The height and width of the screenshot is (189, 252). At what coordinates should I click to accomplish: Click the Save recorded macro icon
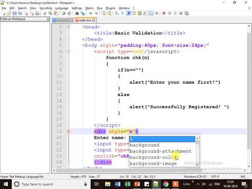pyautogui.click(x=187, y=13)
